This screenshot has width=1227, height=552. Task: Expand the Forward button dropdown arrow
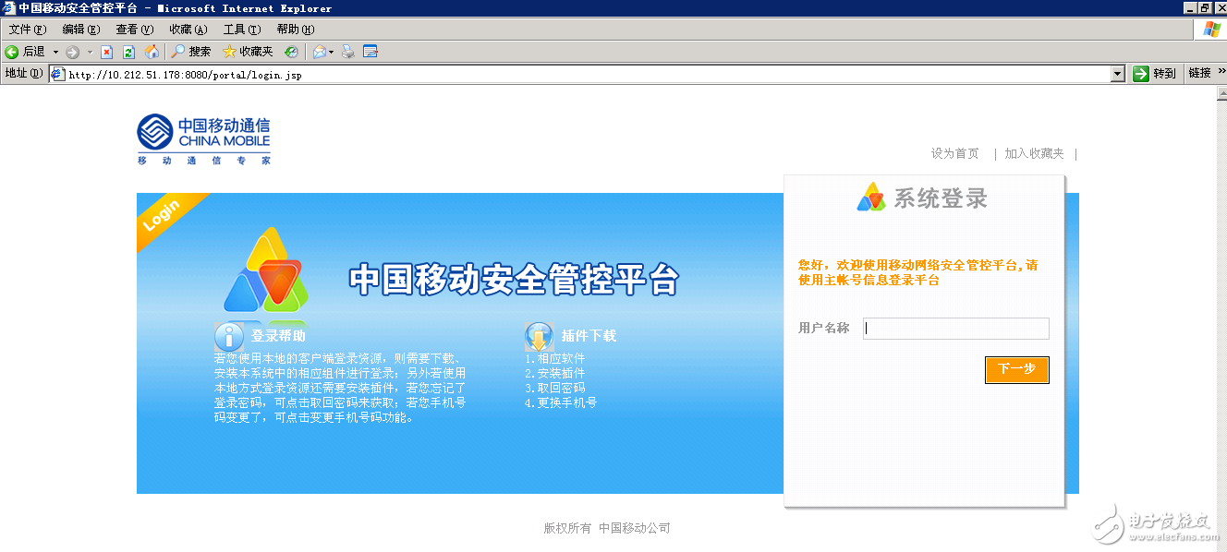click(x=89, y=52)
